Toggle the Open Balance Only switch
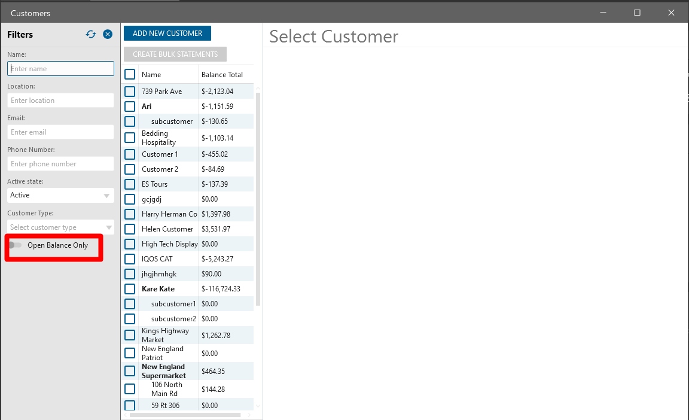This screenshot has width=689, height=420. (x=16, y=245)
